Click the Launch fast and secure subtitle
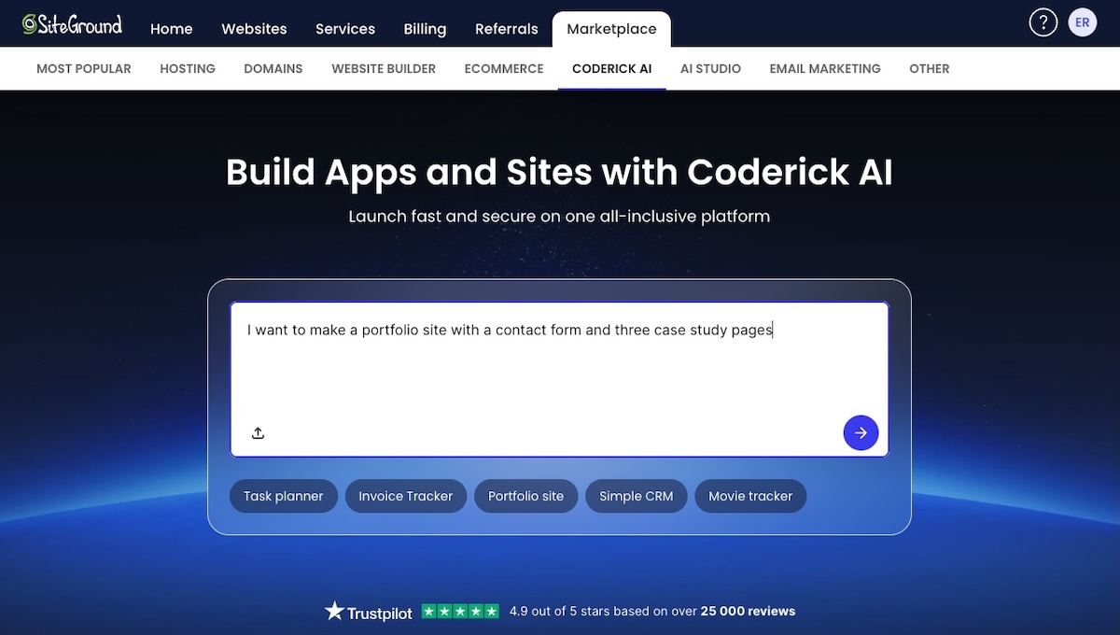 tap(559, 217)
